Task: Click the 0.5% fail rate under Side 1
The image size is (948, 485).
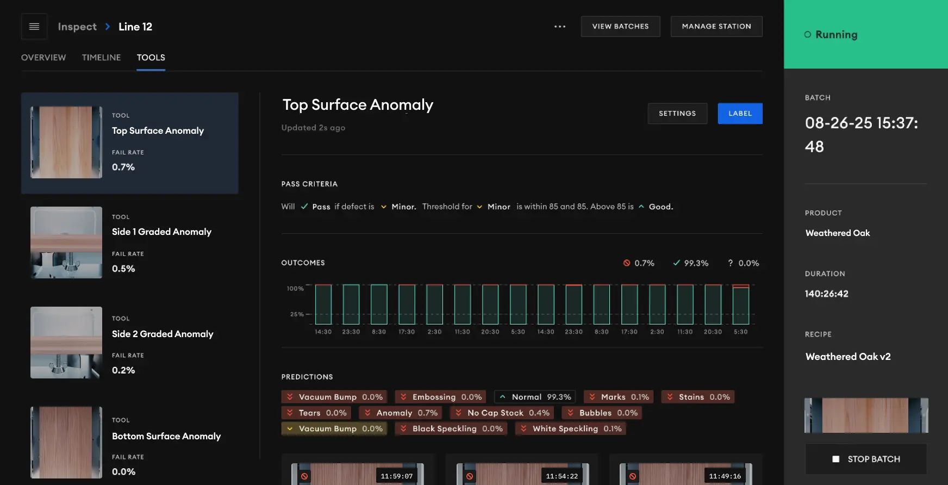Action: click(123, 269)
